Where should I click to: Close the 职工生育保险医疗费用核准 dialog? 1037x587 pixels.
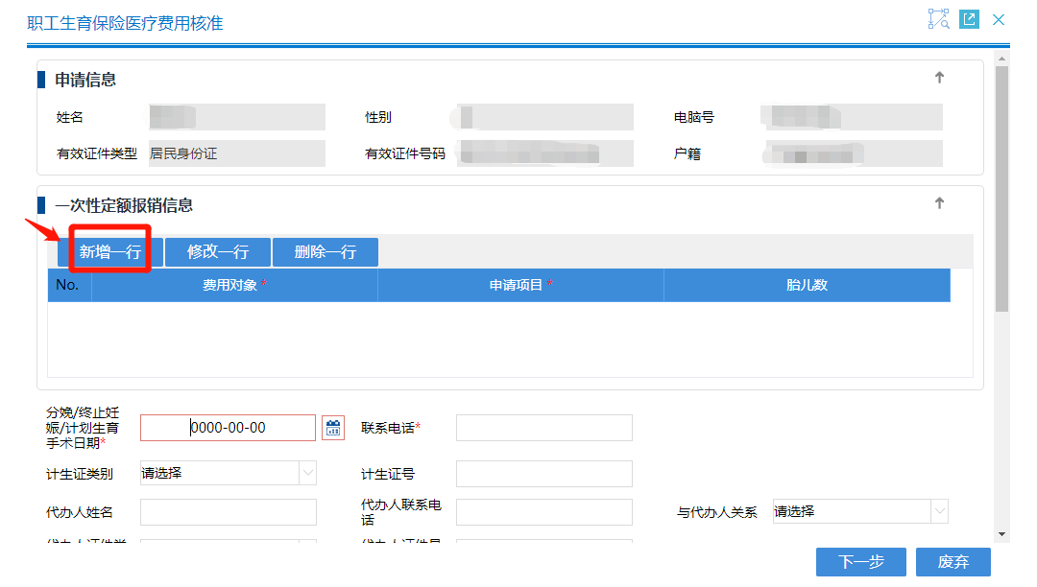pos(999,19)
